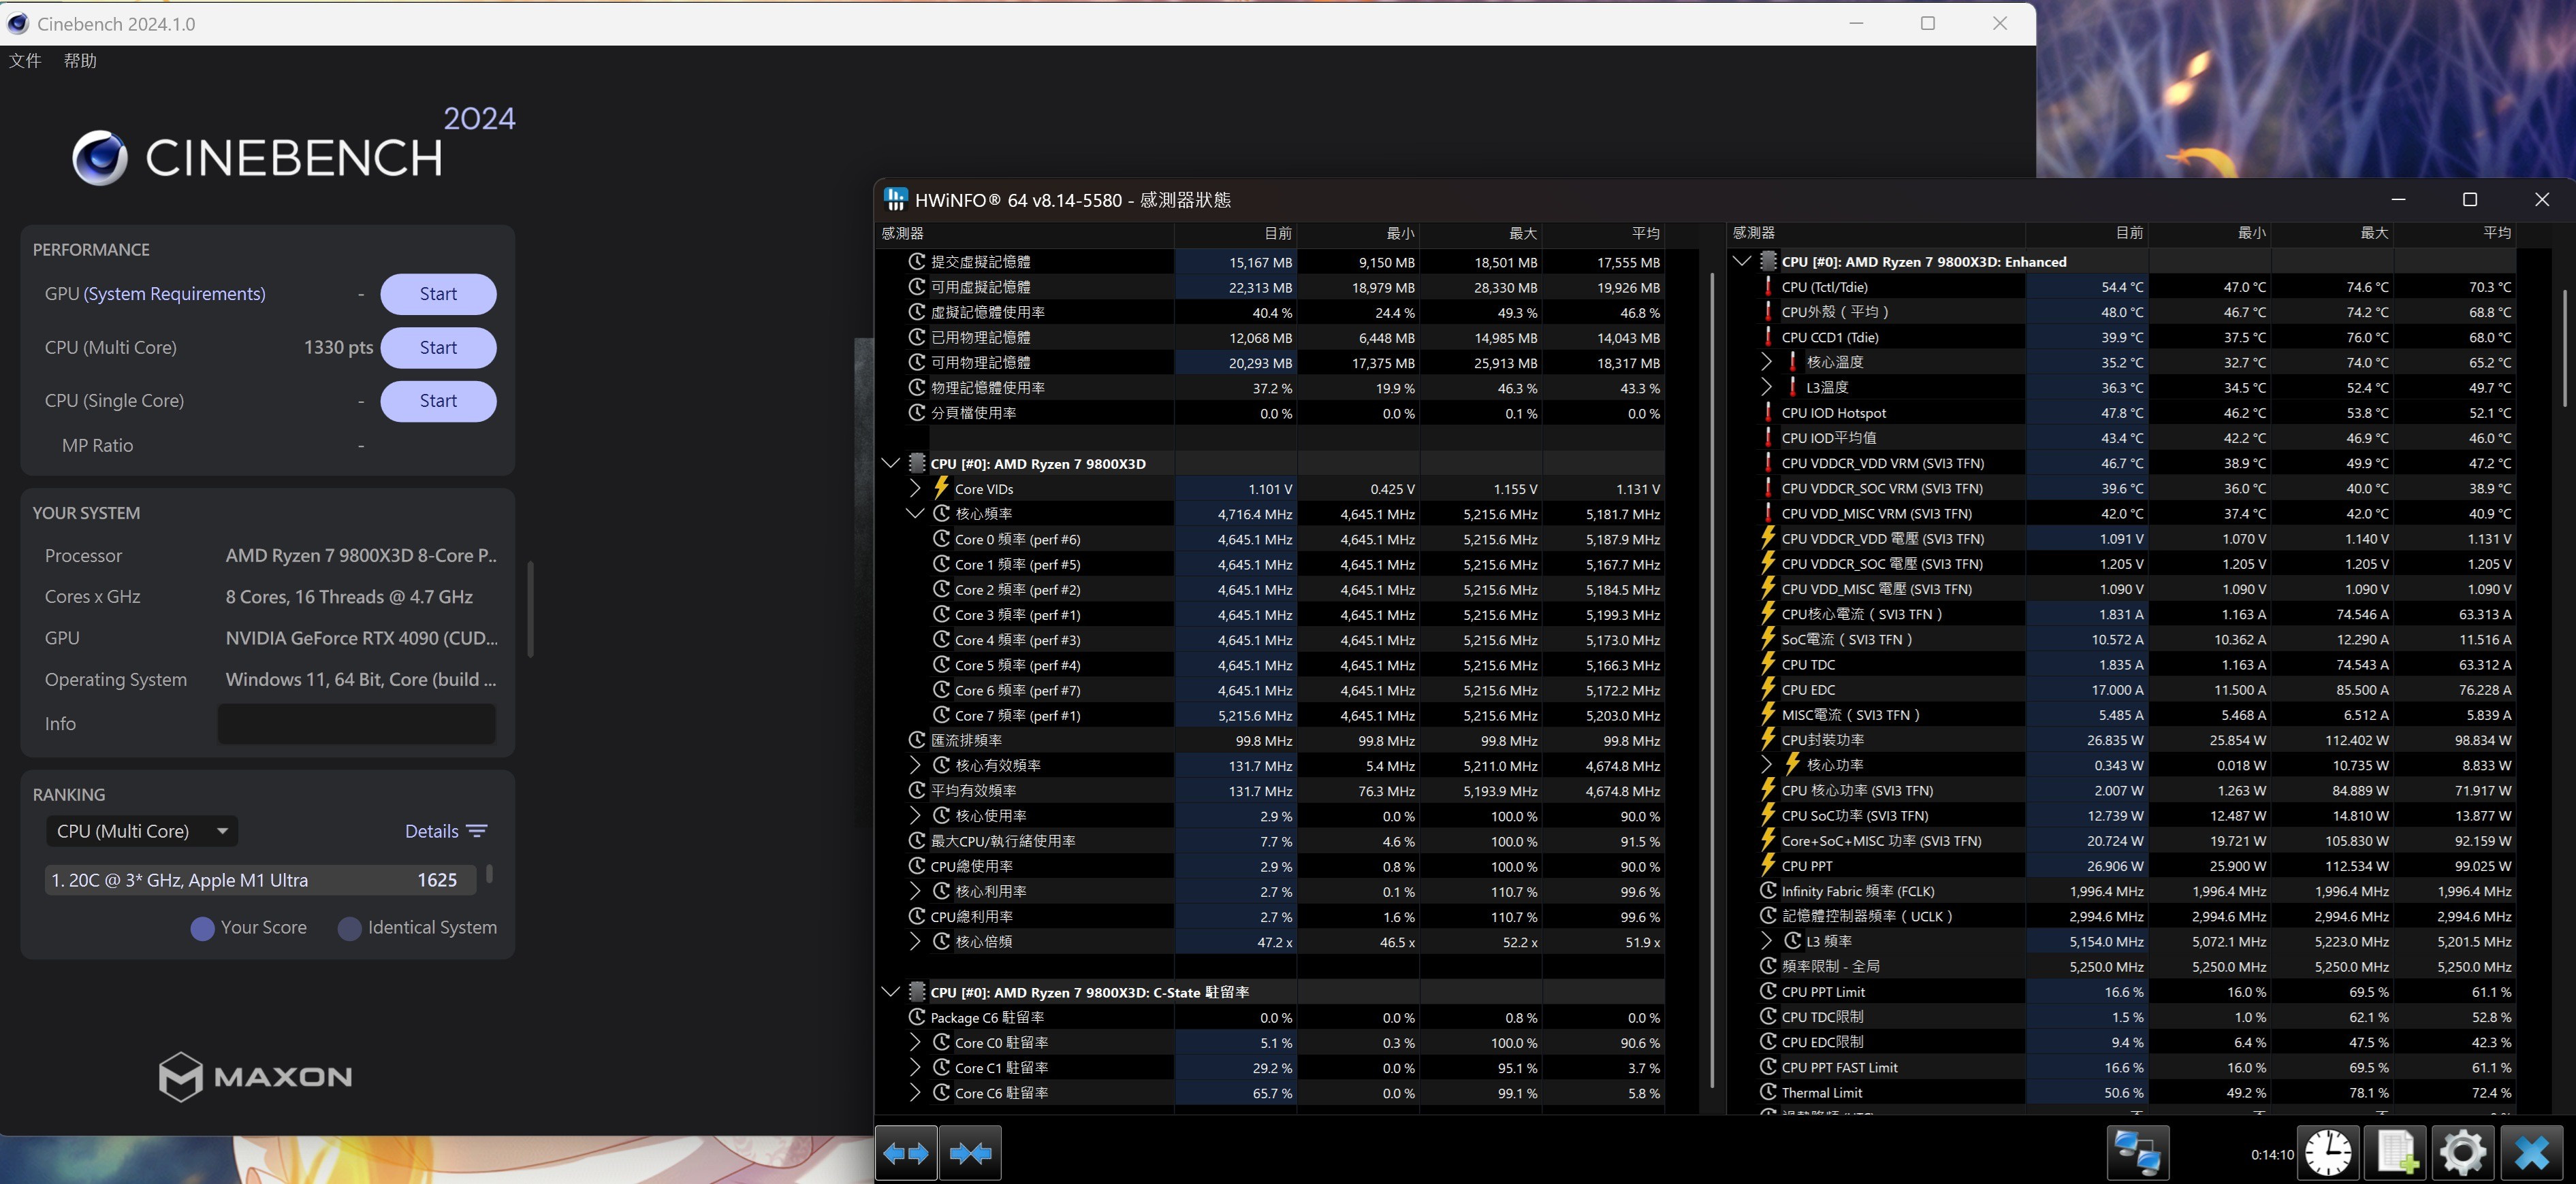Click the Cinebench app logo in title bar
This screenshot has width=2576, height=1184.
17,23
